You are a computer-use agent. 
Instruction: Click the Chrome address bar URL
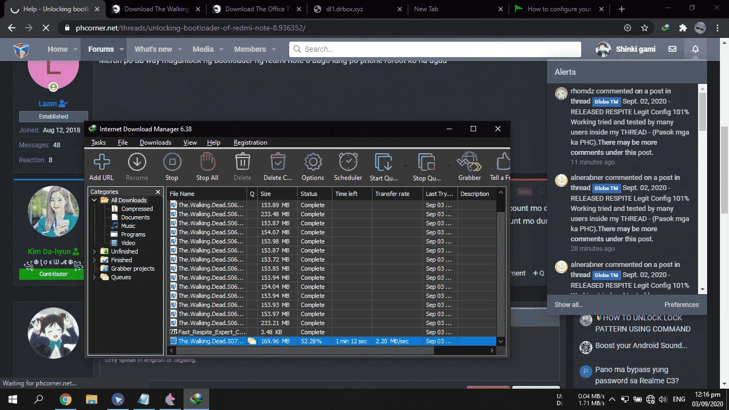[x=191, y=28]
